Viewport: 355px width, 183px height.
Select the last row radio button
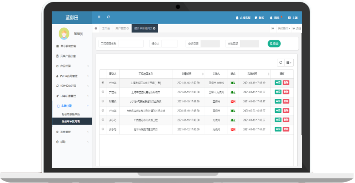click(103, 130)
